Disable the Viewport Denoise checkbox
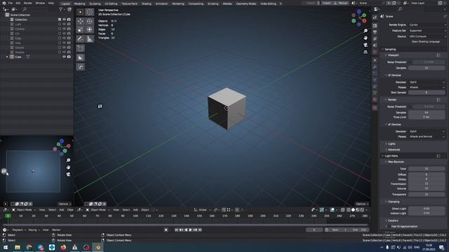 [389, 75]
